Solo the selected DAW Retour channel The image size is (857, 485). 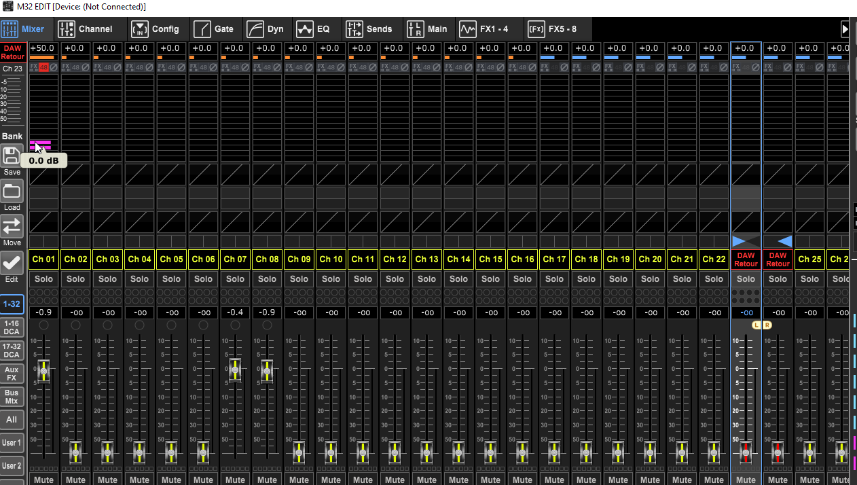pos(746,279)
